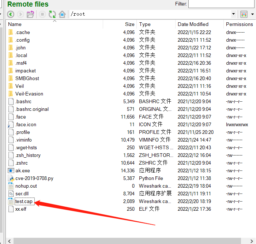Select the .zshrc file name

(x=22, y=163)
